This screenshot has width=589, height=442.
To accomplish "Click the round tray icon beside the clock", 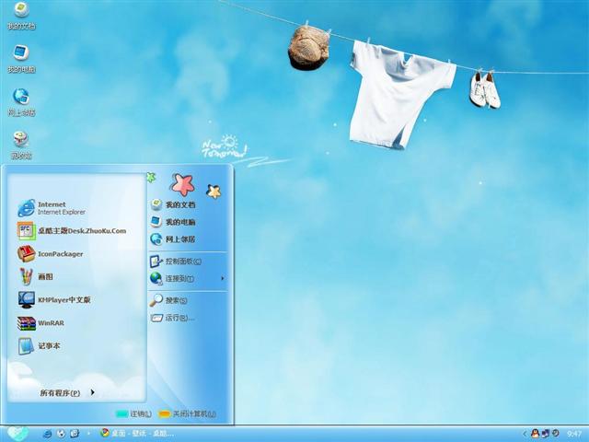I will click(555, 434).
